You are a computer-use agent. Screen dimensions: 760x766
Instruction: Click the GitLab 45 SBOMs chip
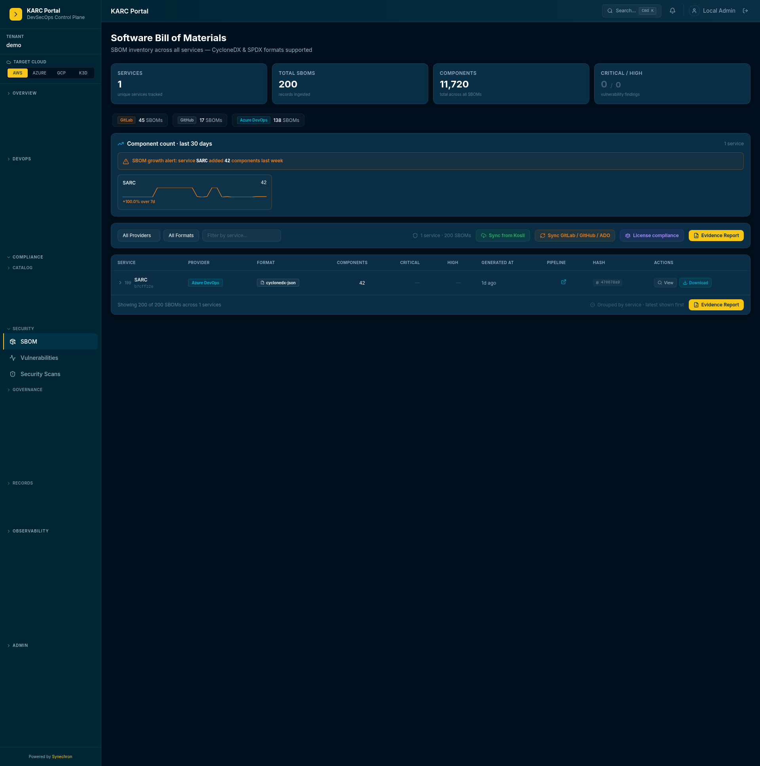coord(140,120)
